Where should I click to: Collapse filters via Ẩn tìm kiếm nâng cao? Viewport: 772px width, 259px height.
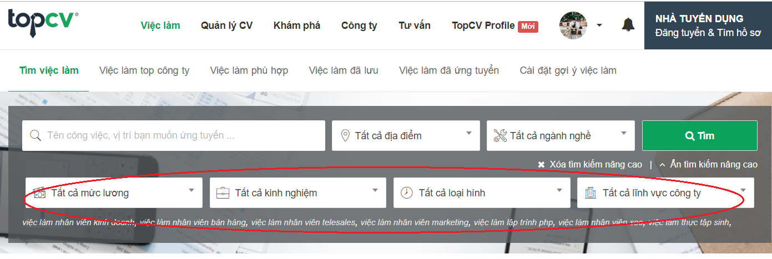(x=708, y=165)
